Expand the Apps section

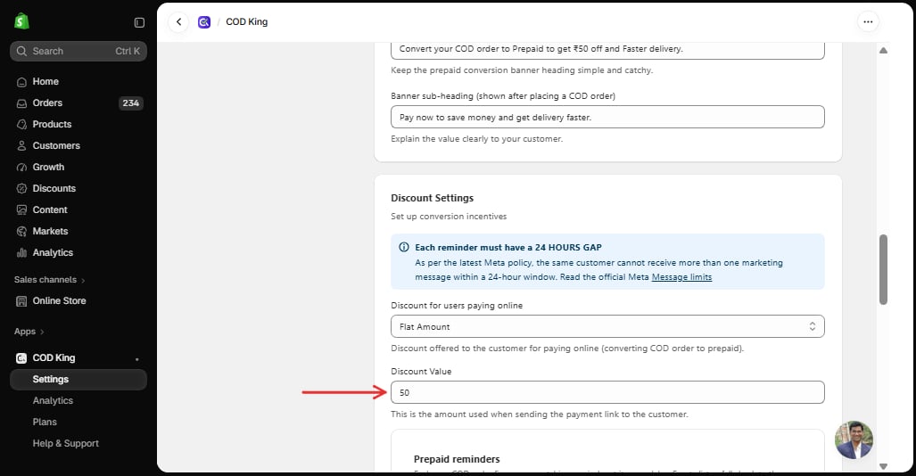coord(29,332)
